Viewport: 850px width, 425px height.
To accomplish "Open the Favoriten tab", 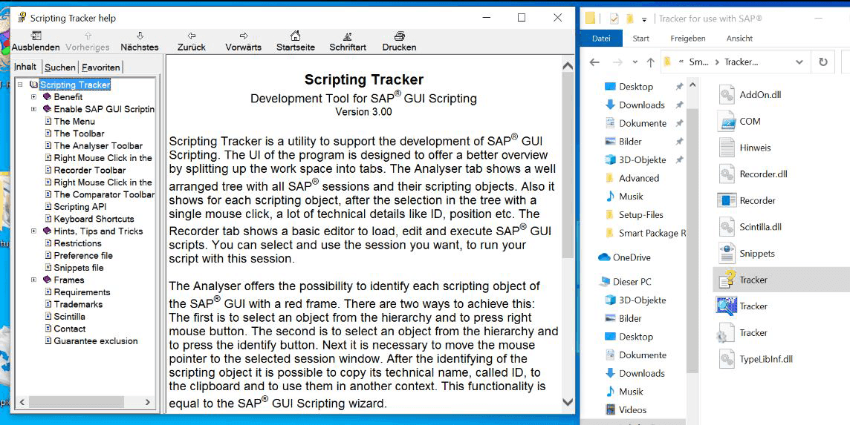I will (101, 67).
